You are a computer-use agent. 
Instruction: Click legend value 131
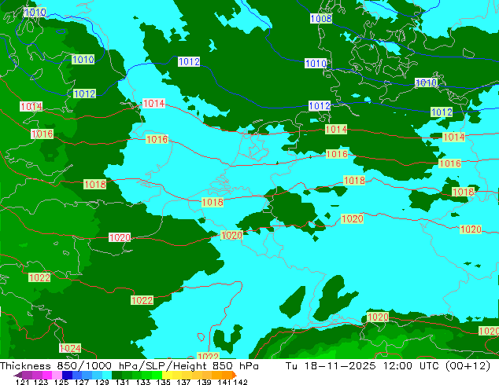pyautogui.click(x=122, y=382)
